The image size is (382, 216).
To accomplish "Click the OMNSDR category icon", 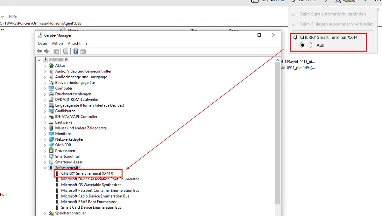I will (51, 145).
